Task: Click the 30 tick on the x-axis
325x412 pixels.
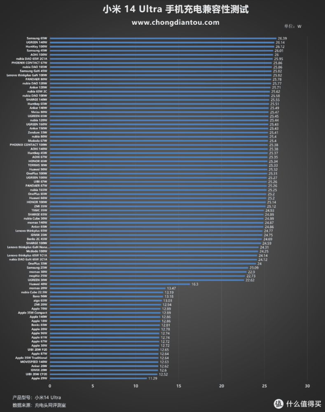Action: [x=307, y=386]
